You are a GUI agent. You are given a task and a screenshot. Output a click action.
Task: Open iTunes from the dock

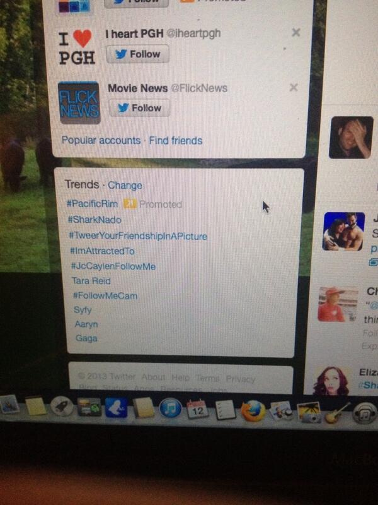click(170, 408)
